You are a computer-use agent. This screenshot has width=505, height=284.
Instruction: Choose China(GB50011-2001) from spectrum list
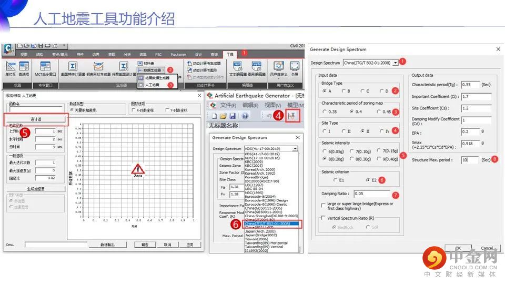[x=264, y=212]
